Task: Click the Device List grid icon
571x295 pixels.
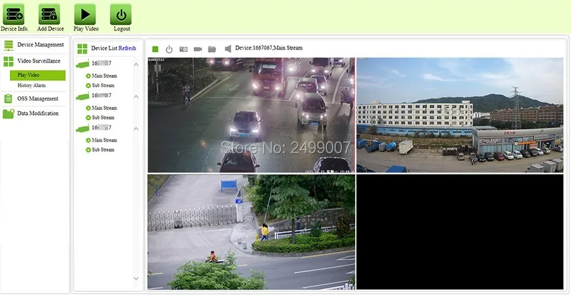Action: 83,48
